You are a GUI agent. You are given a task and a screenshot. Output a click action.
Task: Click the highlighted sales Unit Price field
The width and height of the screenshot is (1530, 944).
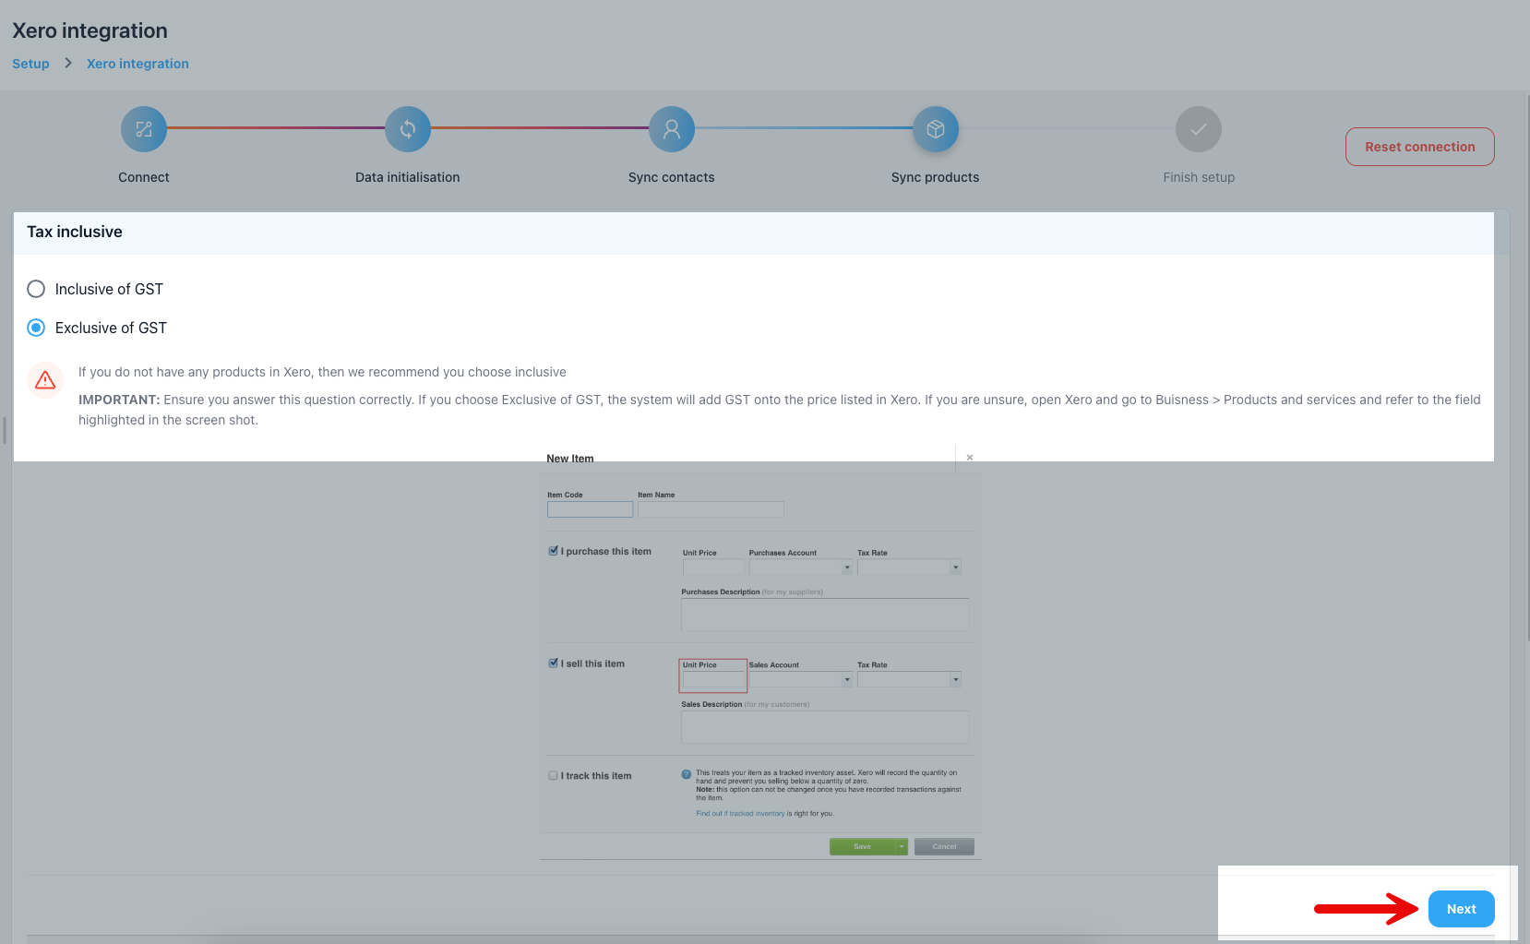click(713, 680)
